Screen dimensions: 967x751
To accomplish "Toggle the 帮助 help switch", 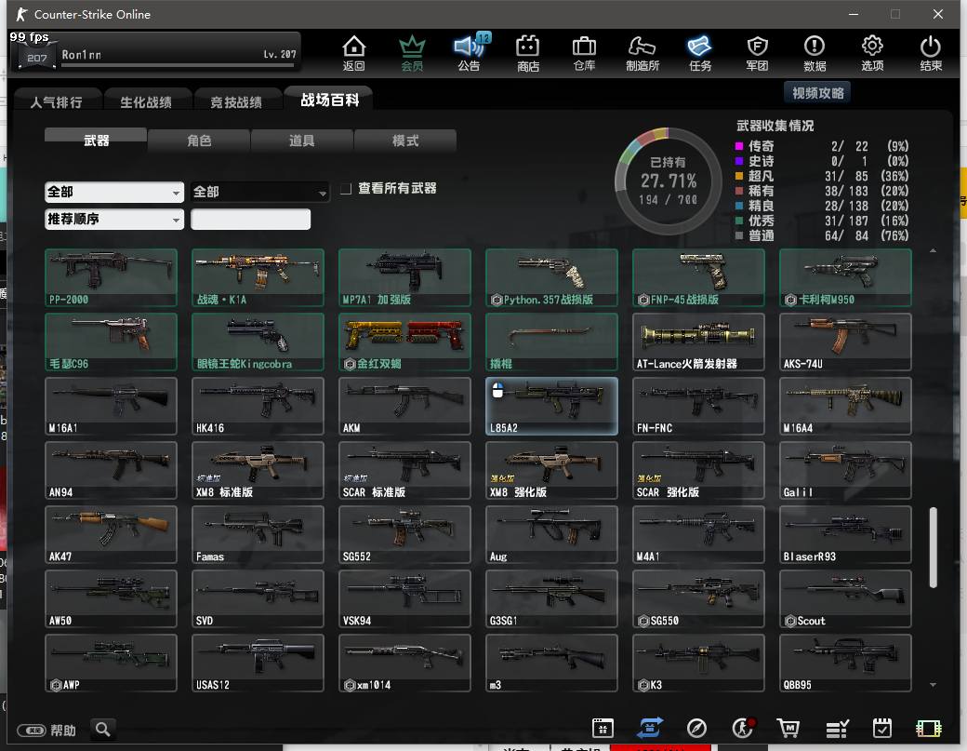I will click(32, 730).
